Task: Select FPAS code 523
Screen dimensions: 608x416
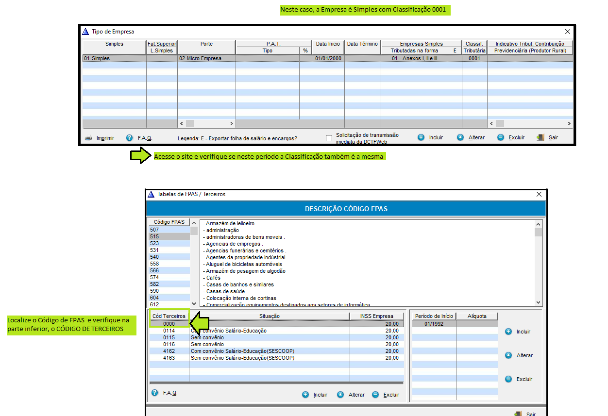Action: [x=169, y=243]
